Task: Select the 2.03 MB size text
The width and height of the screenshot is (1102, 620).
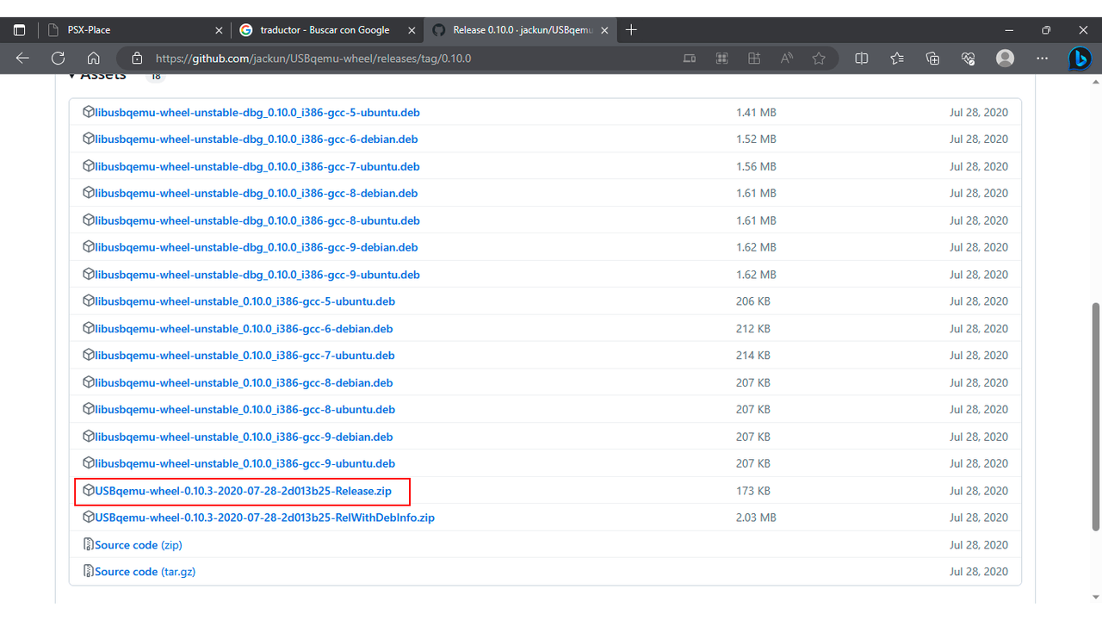Action: pos(756,518)
